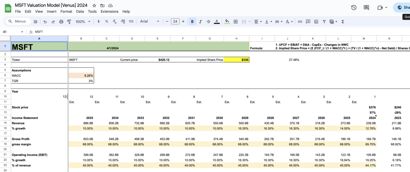This screenshot has height=172, width=410.
Task: Apply currency dollar format
Action: coord(99,22)
